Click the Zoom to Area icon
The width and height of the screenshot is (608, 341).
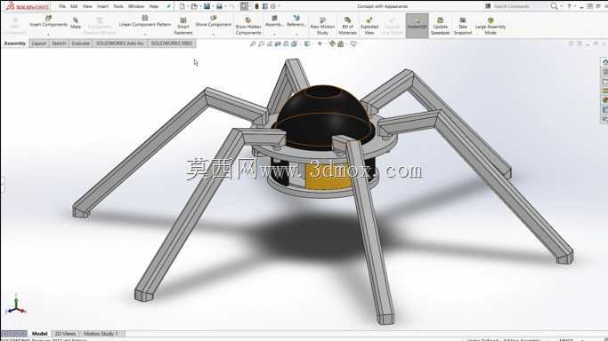(261, 44)
